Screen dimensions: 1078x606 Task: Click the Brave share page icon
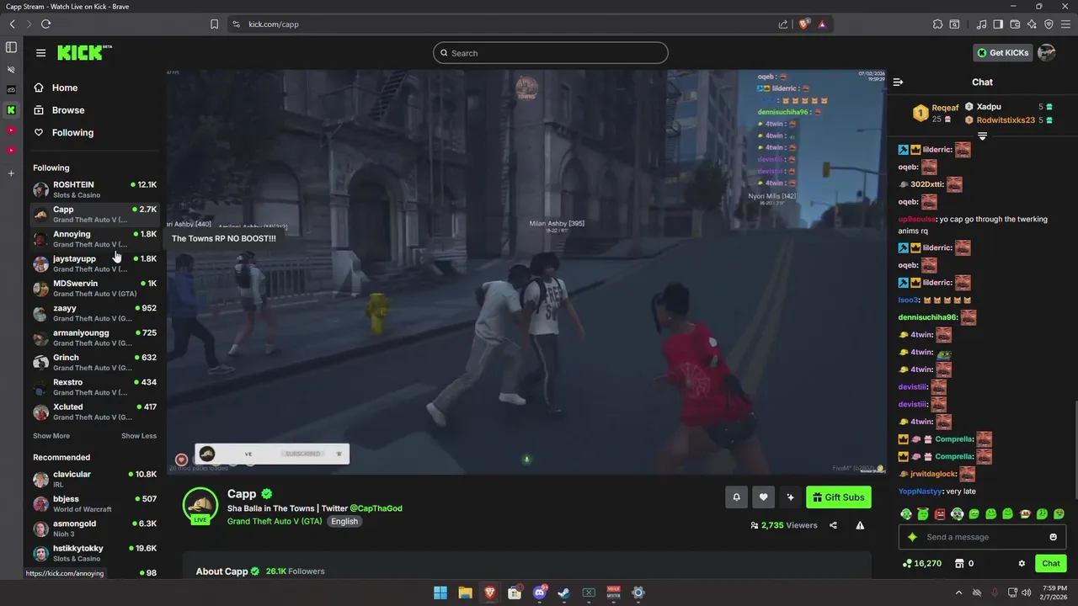783,24
